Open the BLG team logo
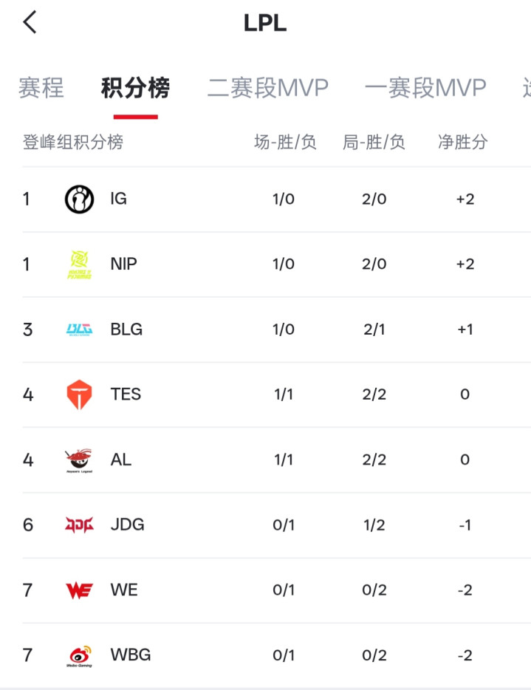The image size is (531, 690). click(x=79, y=329)
